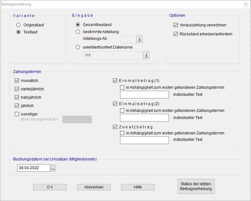Screen dimensions: 251x201
Task: Click the Abbrechen button
Action: click(x=94, y=187)
